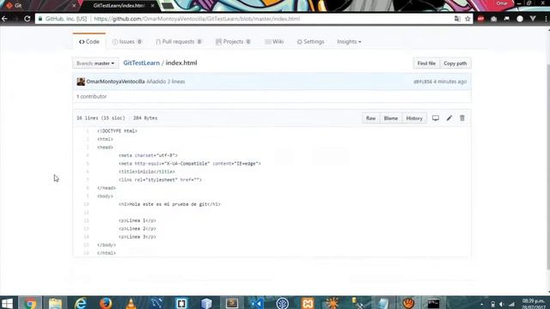Open file in GitHub Desktop monitor icon

(436, 118)
